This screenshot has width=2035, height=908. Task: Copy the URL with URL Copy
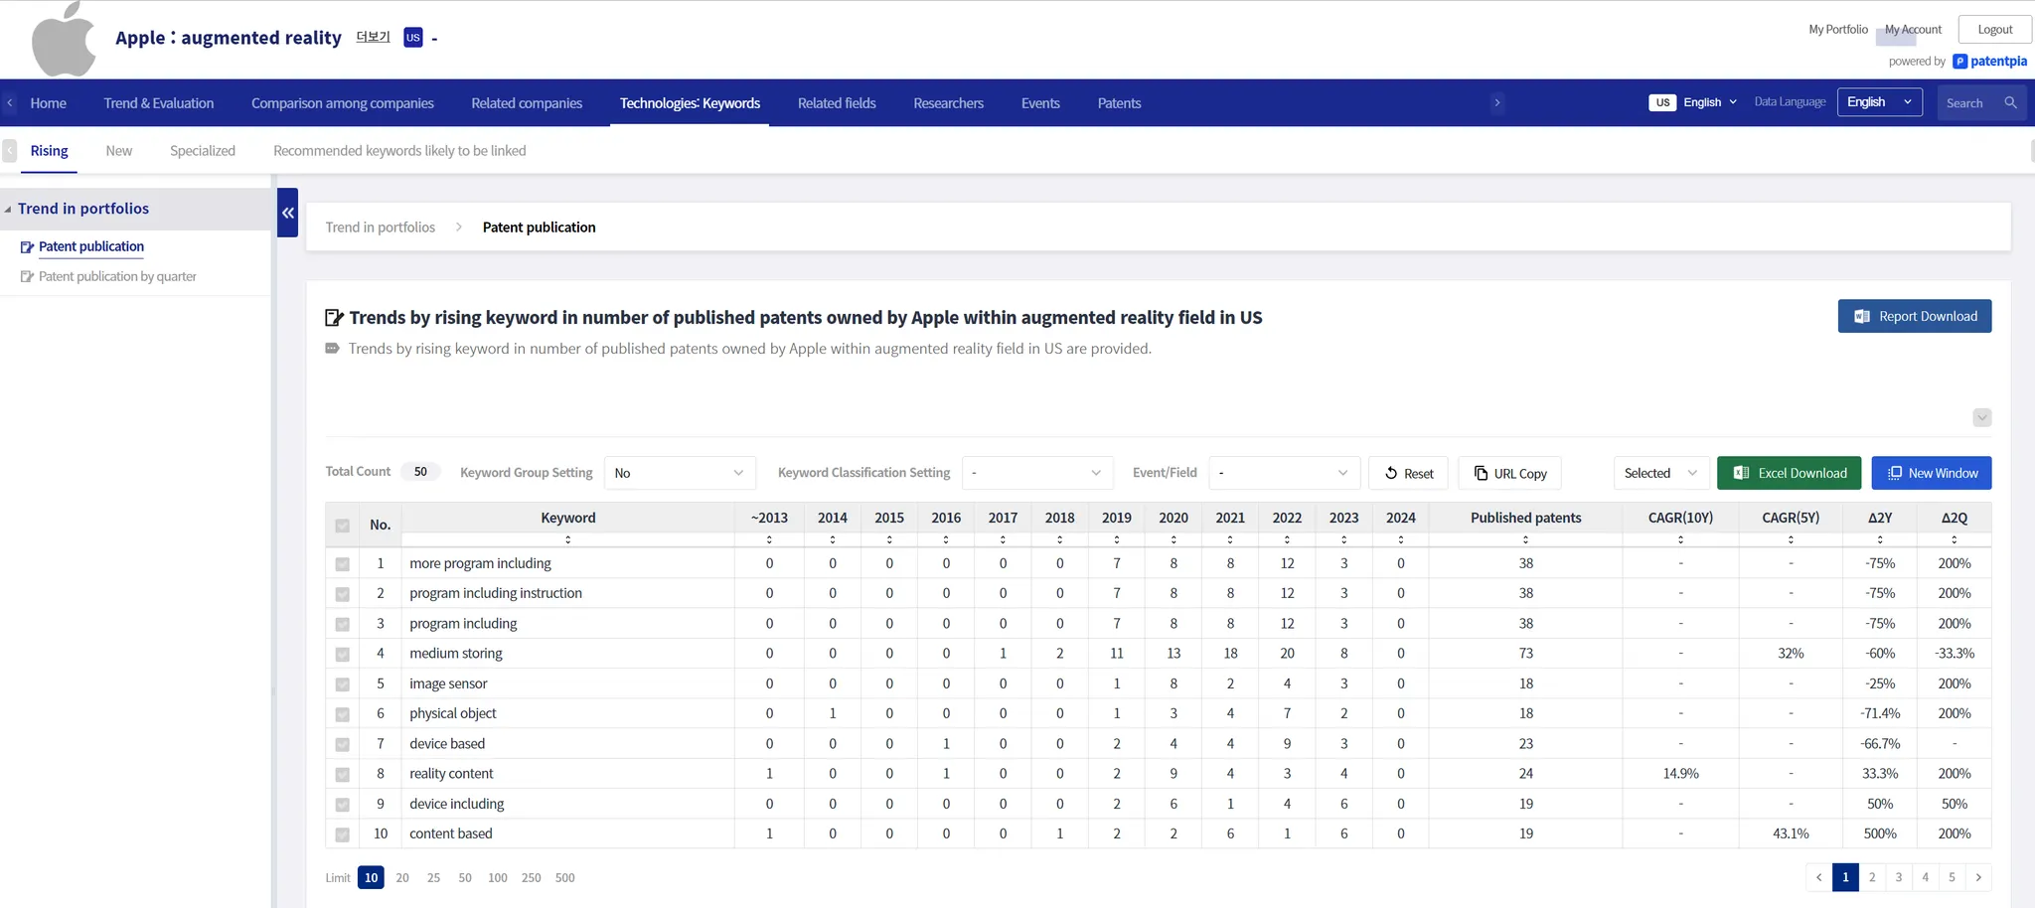[x=1509, y=473]
